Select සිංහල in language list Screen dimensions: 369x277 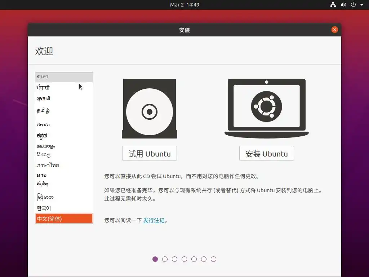[64, 155]
